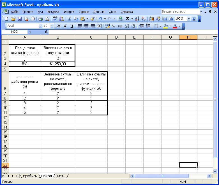Expand the AutoSum functions dropdown arrow
Screen dimensions: 219x185
pyautogui.click(x=132, y=19)
